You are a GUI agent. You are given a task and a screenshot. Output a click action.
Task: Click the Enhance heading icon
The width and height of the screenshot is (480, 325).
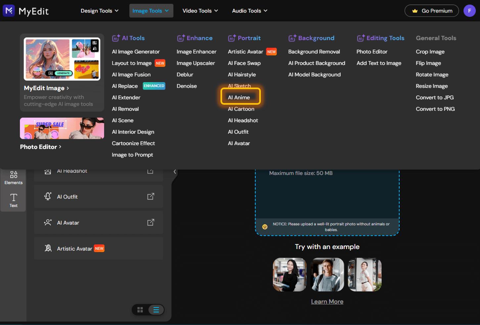pos(181,38)
